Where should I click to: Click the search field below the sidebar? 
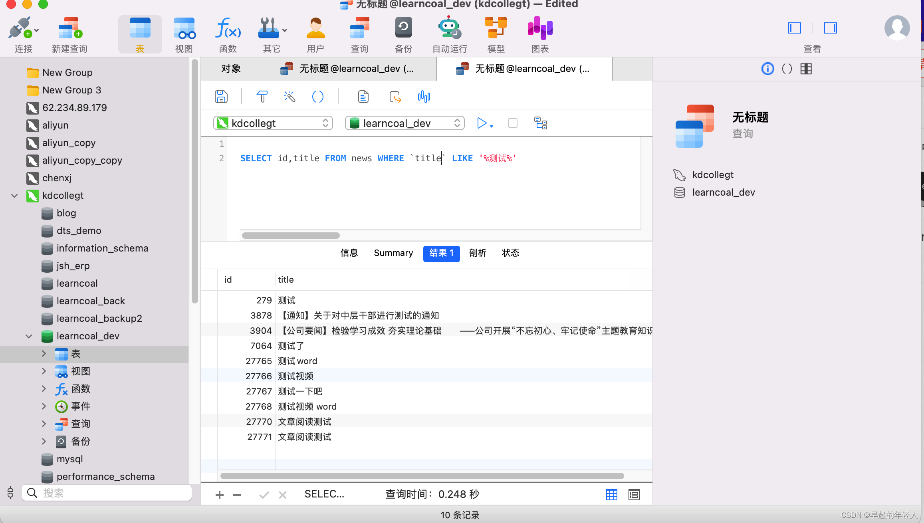(106, 493)
